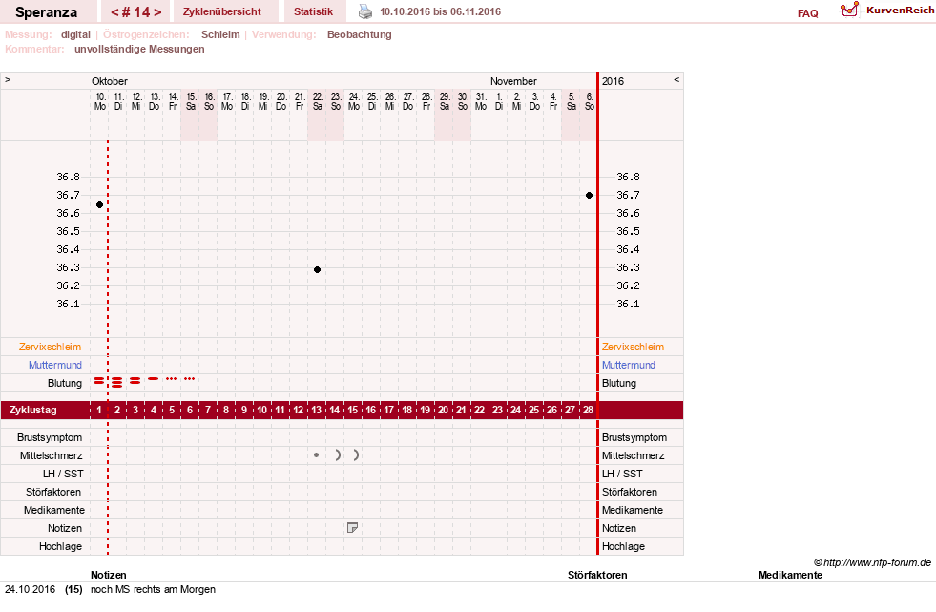The width and height of the screenshot is (936, 612).
Task: Click Östrogenzeichen value Schleim
Action: click(220, 34)
